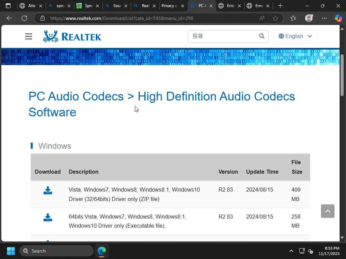Open the Read aloud icon in address bar

(x=262, y=18)
